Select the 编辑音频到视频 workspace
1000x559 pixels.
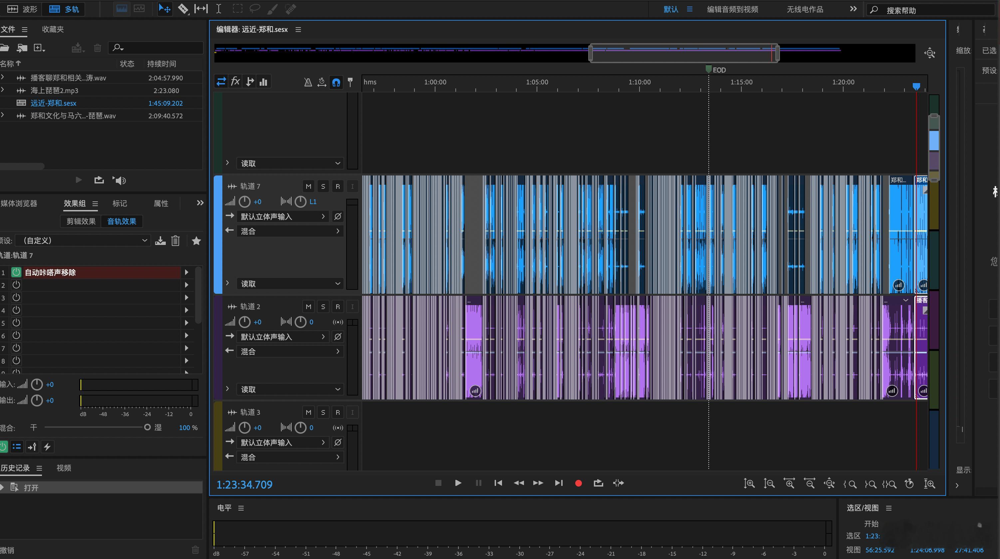732,9
